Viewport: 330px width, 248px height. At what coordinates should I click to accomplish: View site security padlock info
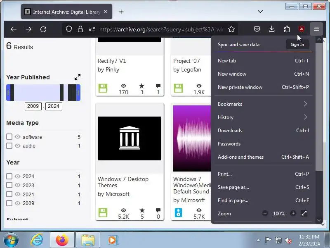pos(80,29)
